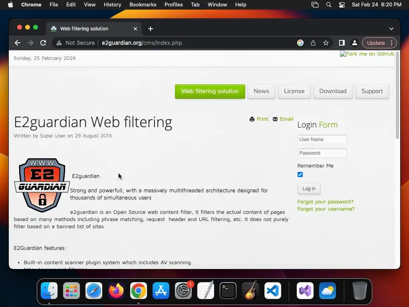Toggle the Chrome side panel icon
Screen dimensions: 409x307
coord(342,43)
